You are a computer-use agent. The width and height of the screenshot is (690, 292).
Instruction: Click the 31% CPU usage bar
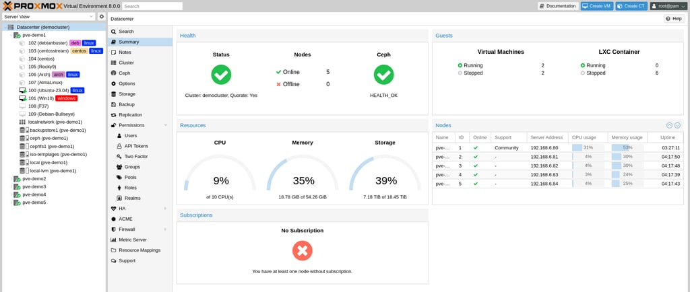click(x=588, y=148)
